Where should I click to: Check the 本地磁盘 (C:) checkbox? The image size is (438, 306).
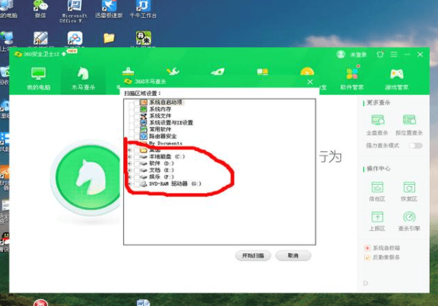click(137, 156)
